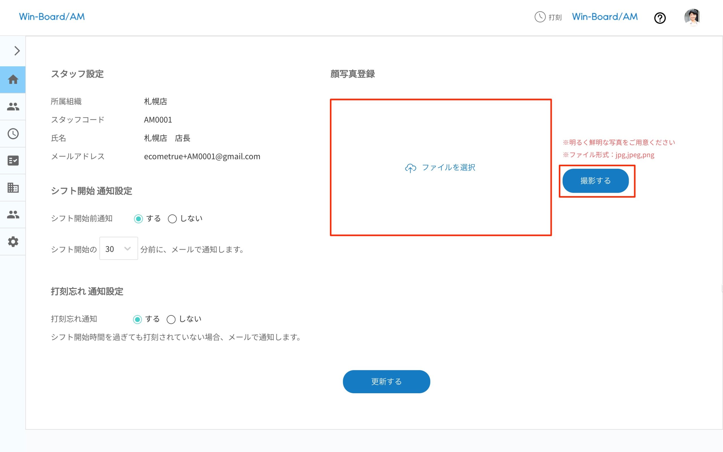Image resolution: width=723 pixels, height=452 pixels.
Task: Enable する for シフト開始前通知
Action: pyautogui.click(x=138, y=219)
